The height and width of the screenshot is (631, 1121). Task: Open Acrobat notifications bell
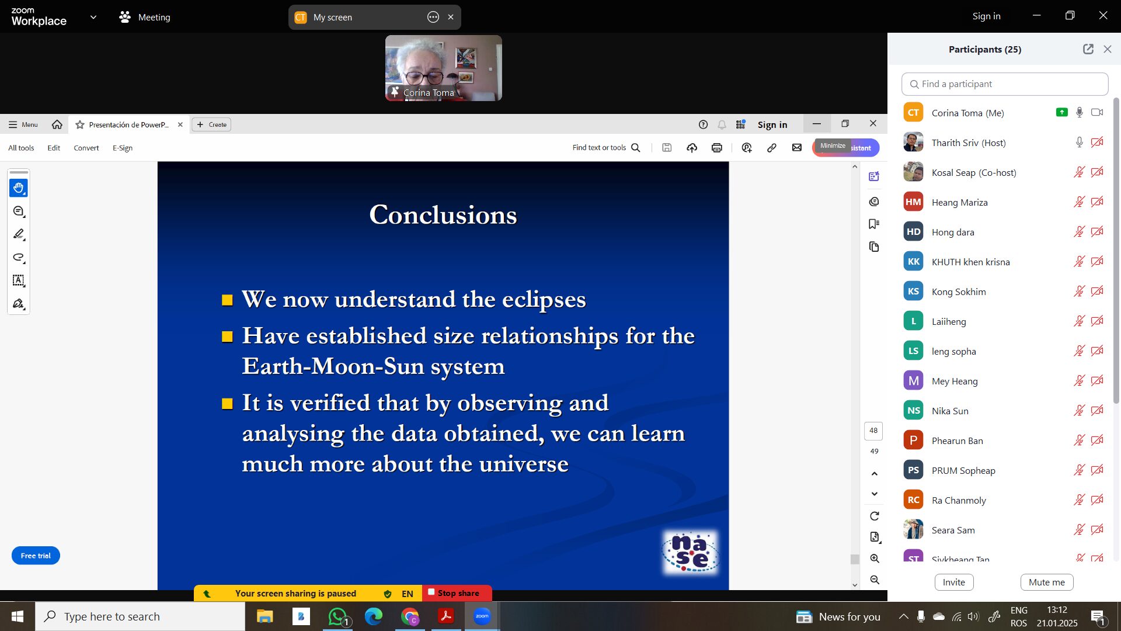coord(722,124)
